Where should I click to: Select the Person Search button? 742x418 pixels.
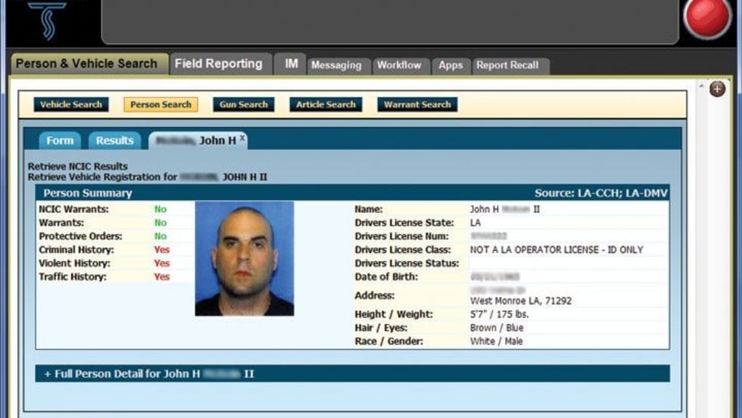point(161,104)
